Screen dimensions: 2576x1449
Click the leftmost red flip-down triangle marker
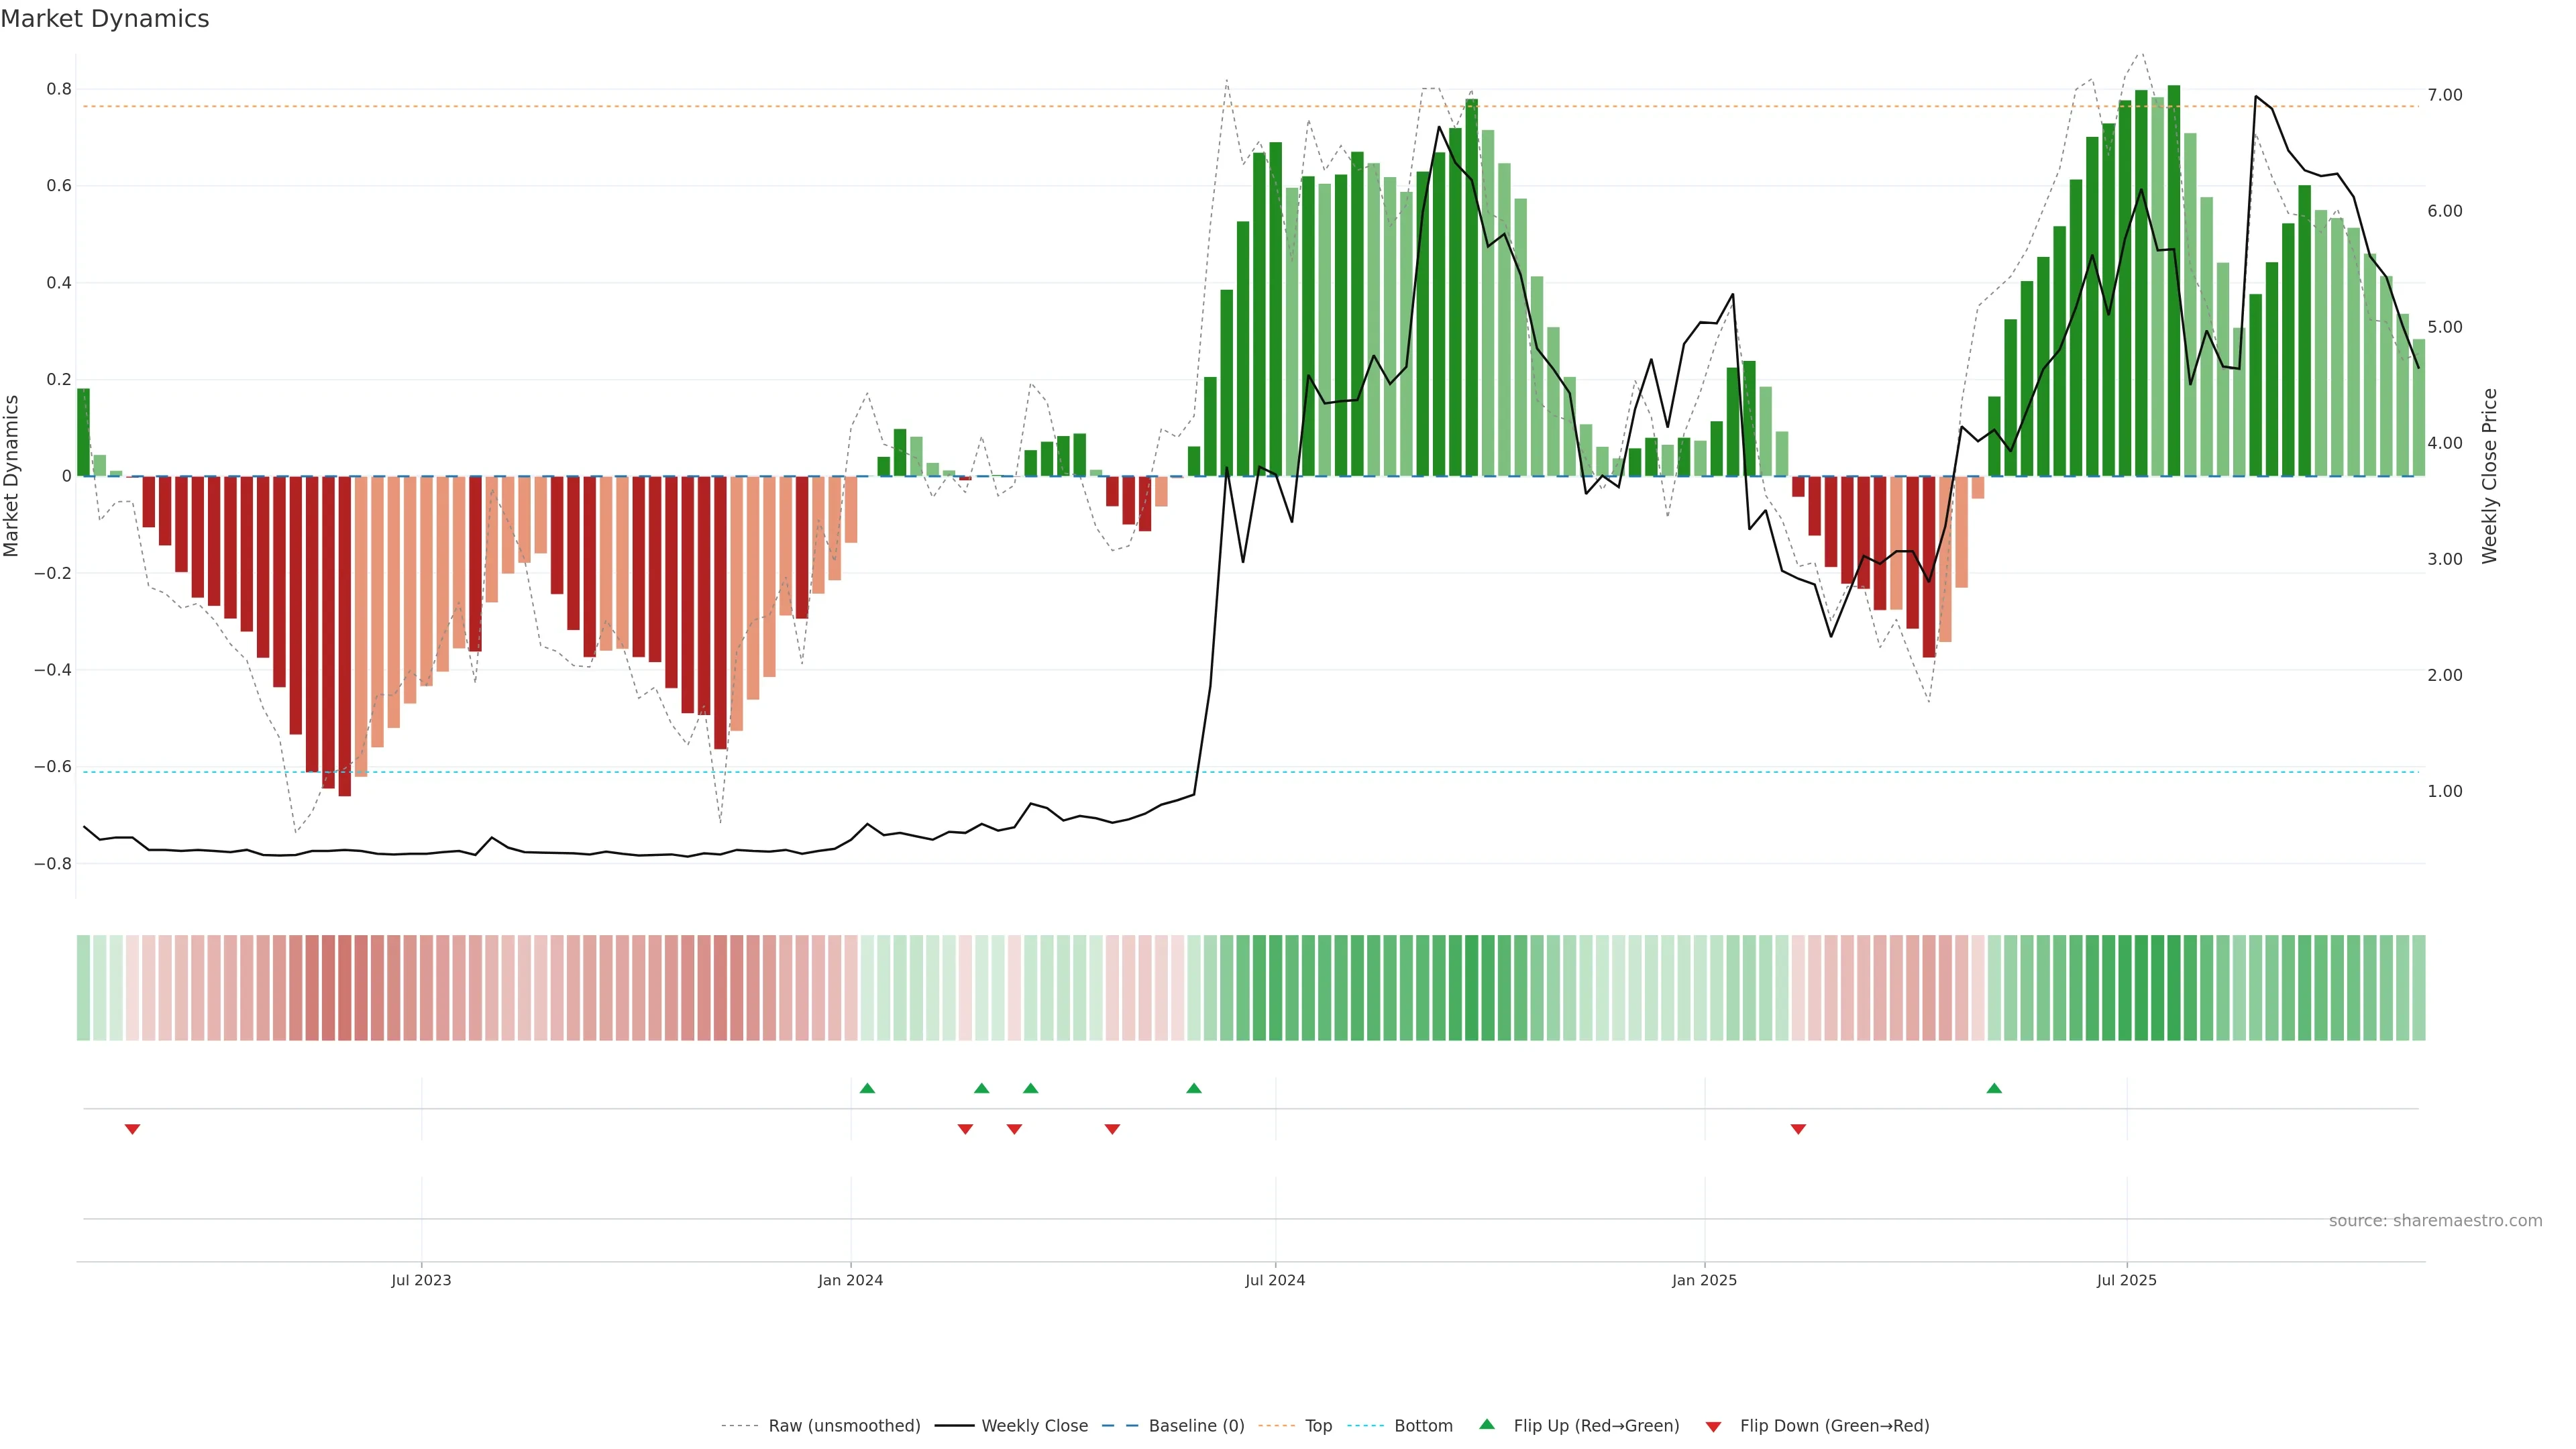pos(132,1129)
